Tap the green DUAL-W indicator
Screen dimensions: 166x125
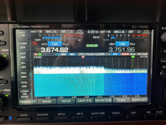tap(92, 45)
